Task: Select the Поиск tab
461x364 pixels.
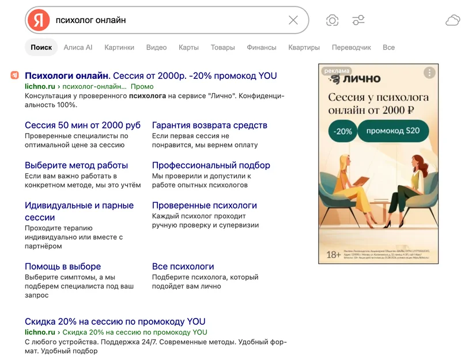Action: 41,47
